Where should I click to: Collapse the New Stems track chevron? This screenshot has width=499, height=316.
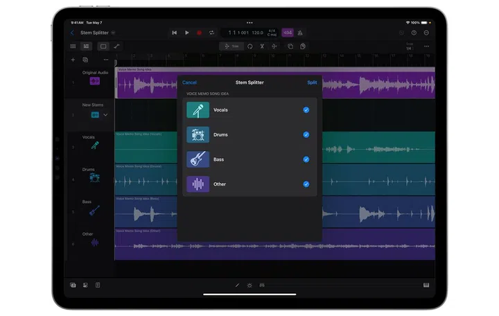click(x=106, y=115)
